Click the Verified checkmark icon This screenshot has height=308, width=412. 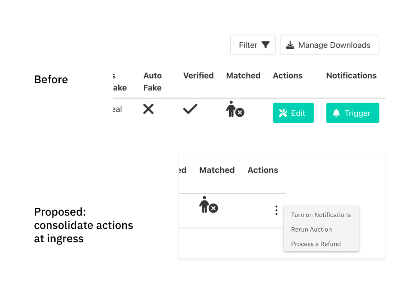[x=190, y=109]
